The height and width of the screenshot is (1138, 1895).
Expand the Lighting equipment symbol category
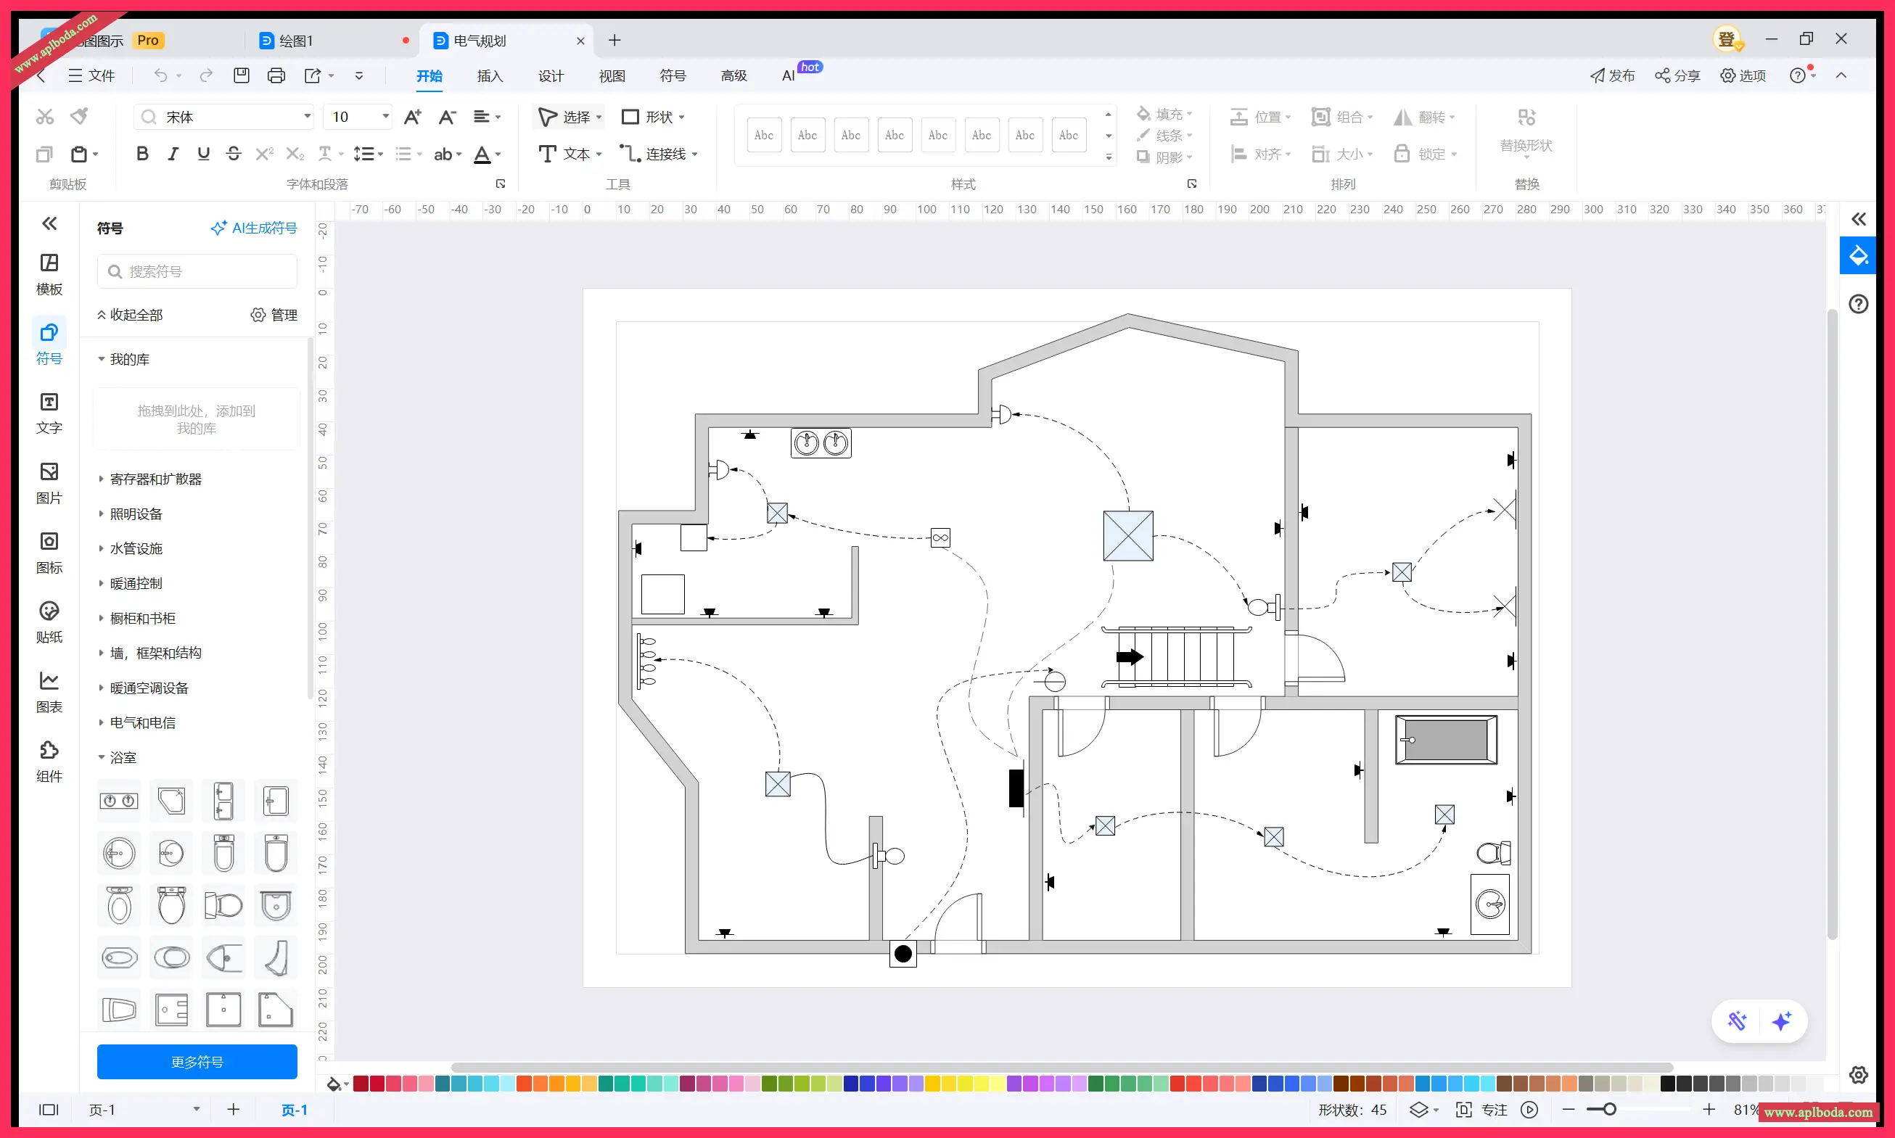tap(136, 514)
